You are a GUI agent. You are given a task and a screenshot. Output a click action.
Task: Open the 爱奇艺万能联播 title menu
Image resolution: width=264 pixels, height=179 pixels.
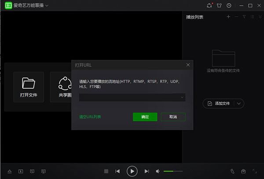click(x=30, y=6)
